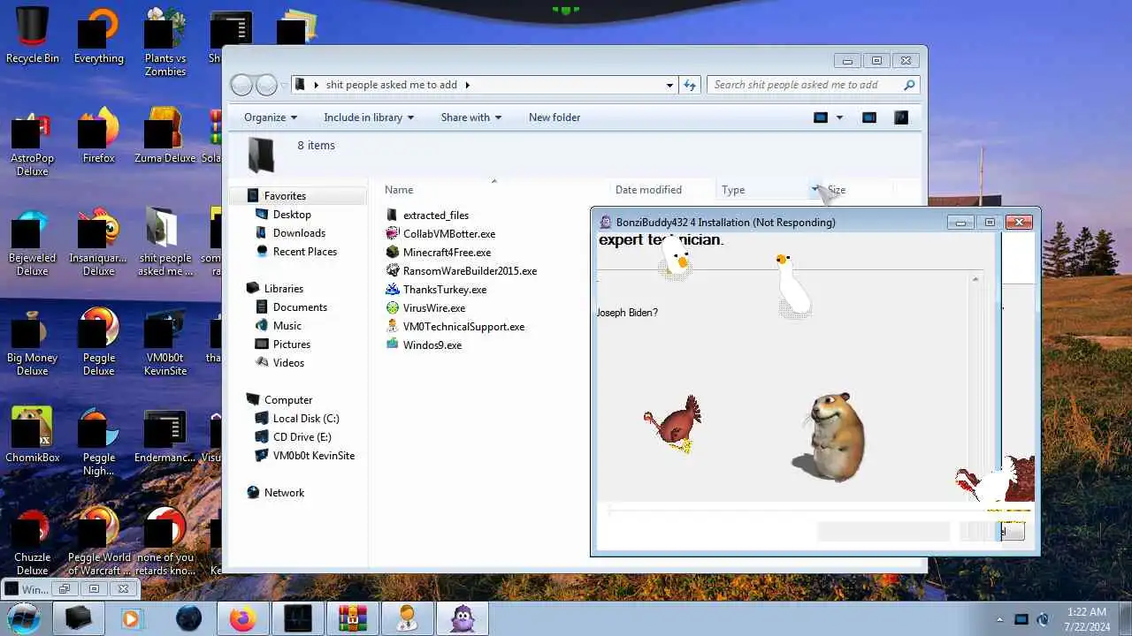Click the RansomWareBuilder2015.exe file icon
The image size is (1132, 636).
coord(393,271)
